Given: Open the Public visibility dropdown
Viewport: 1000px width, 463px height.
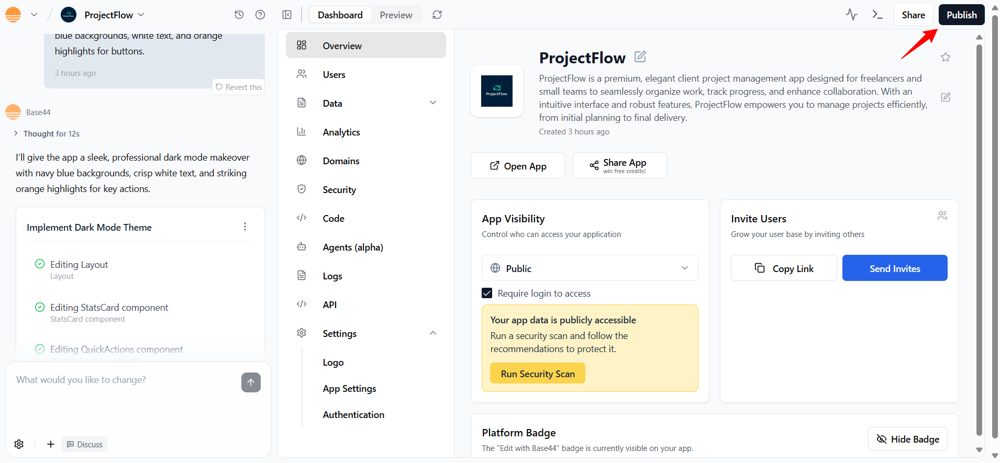Looking at the screenshot, I should coord(590,268).
